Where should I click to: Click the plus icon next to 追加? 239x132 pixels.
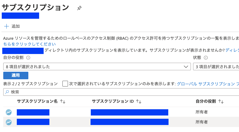click(x=7, y=26)
